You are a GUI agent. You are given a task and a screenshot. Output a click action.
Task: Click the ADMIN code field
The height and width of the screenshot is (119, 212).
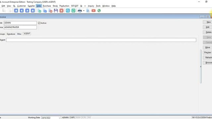coord(20,23)
